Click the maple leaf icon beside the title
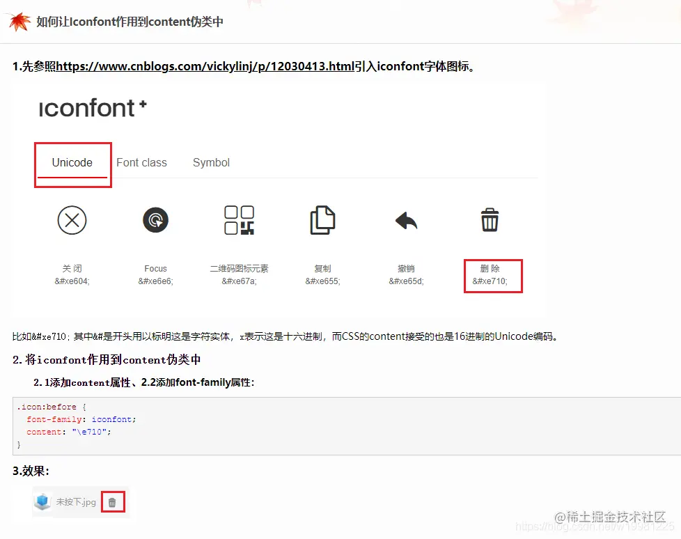 (x=19, y=22)
